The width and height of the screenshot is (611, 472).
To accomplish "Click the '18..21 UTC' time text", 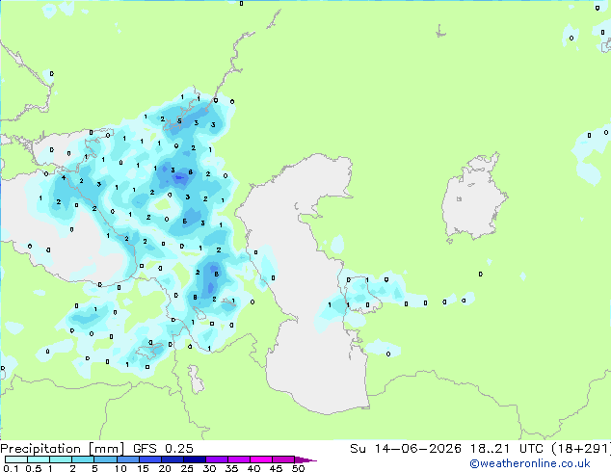I will 506,449.
